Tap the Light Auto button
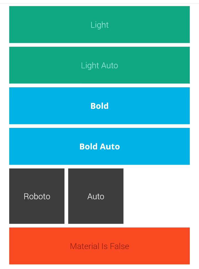Image resolution: width=199 pixels, height=269 pixels. [x=99, y=65]
